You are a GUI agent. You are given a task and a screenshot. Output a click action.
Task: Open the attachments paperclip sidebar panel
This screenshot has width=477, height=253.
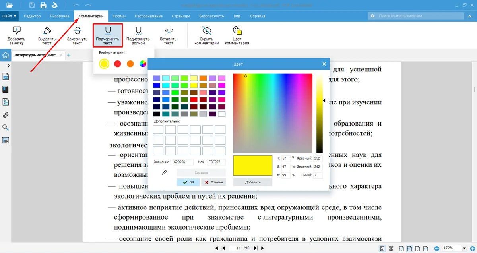point(6,115)
